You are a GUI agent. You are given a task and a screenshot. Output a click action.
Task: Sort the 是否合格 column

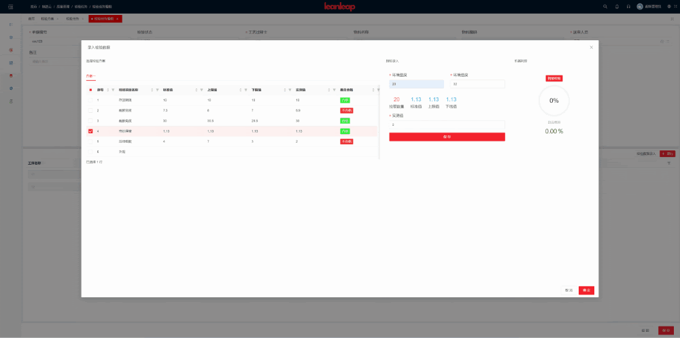[x=373, y=90]
